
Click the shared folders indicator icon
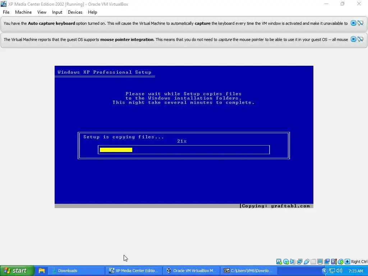313,262
